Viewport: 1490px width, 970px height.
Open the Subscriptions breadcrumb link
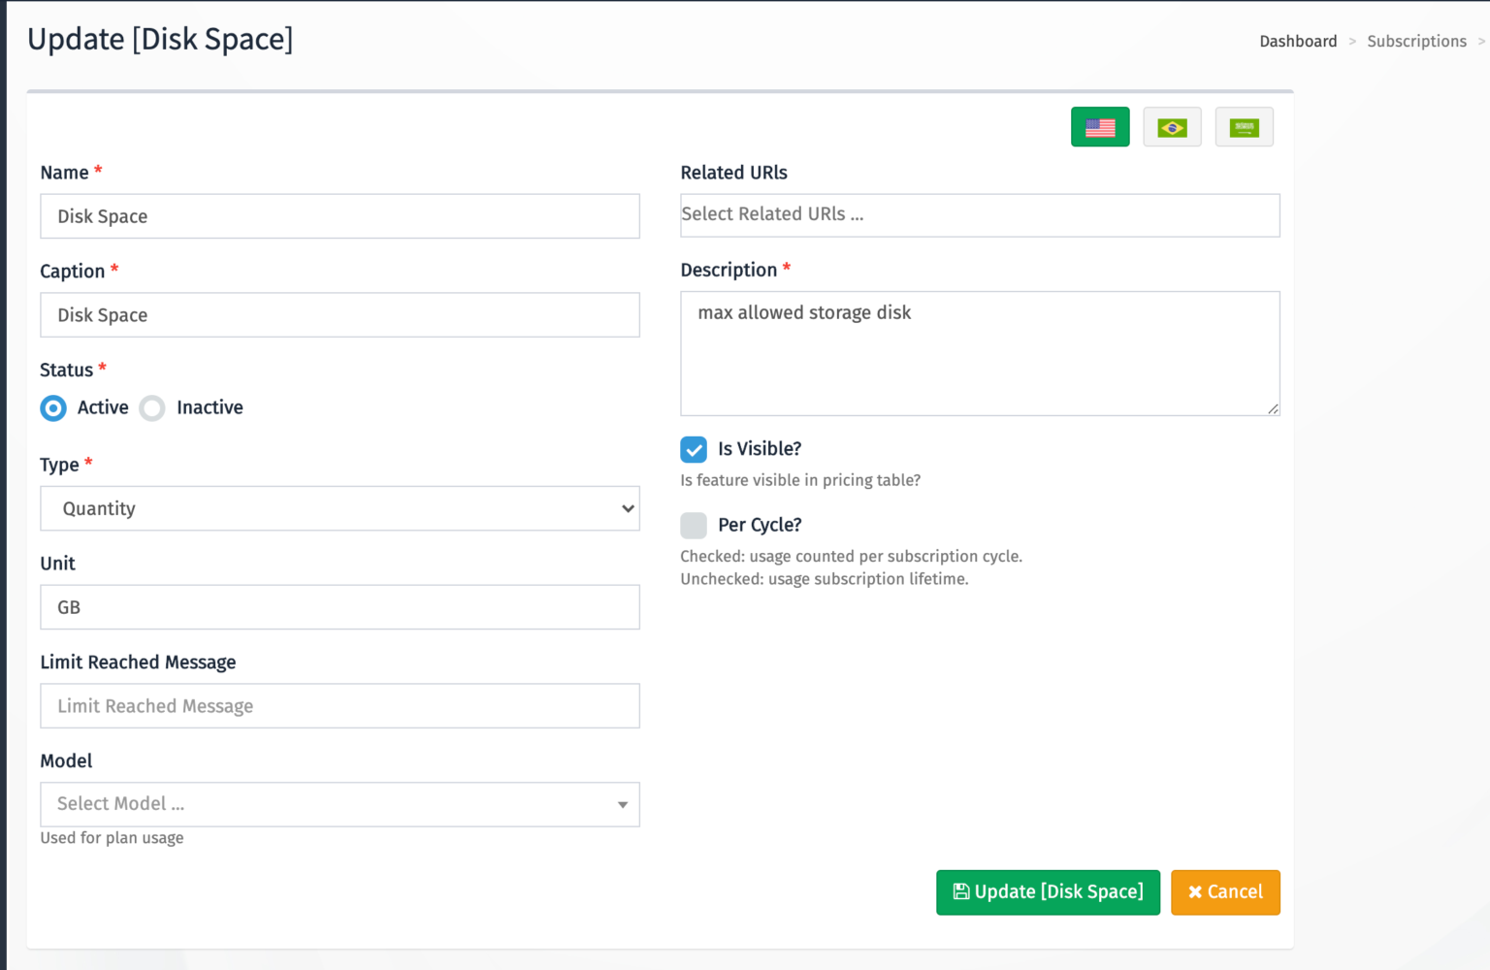pos(1416,41)
